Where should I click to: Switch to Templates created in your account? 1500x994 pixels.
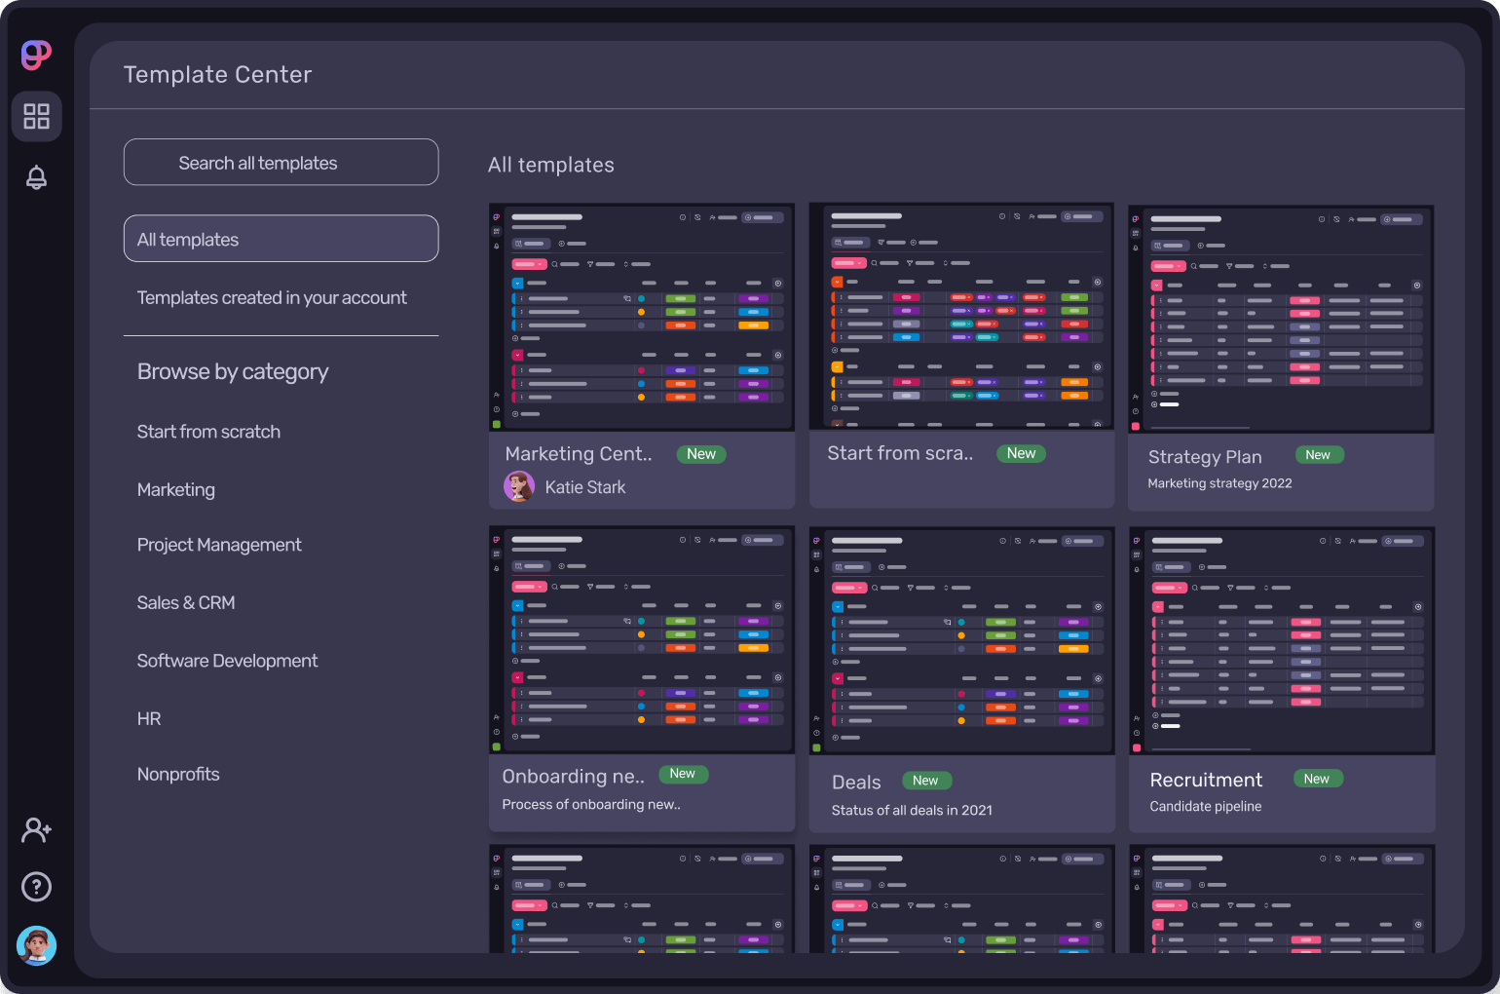tap(272, 297)
